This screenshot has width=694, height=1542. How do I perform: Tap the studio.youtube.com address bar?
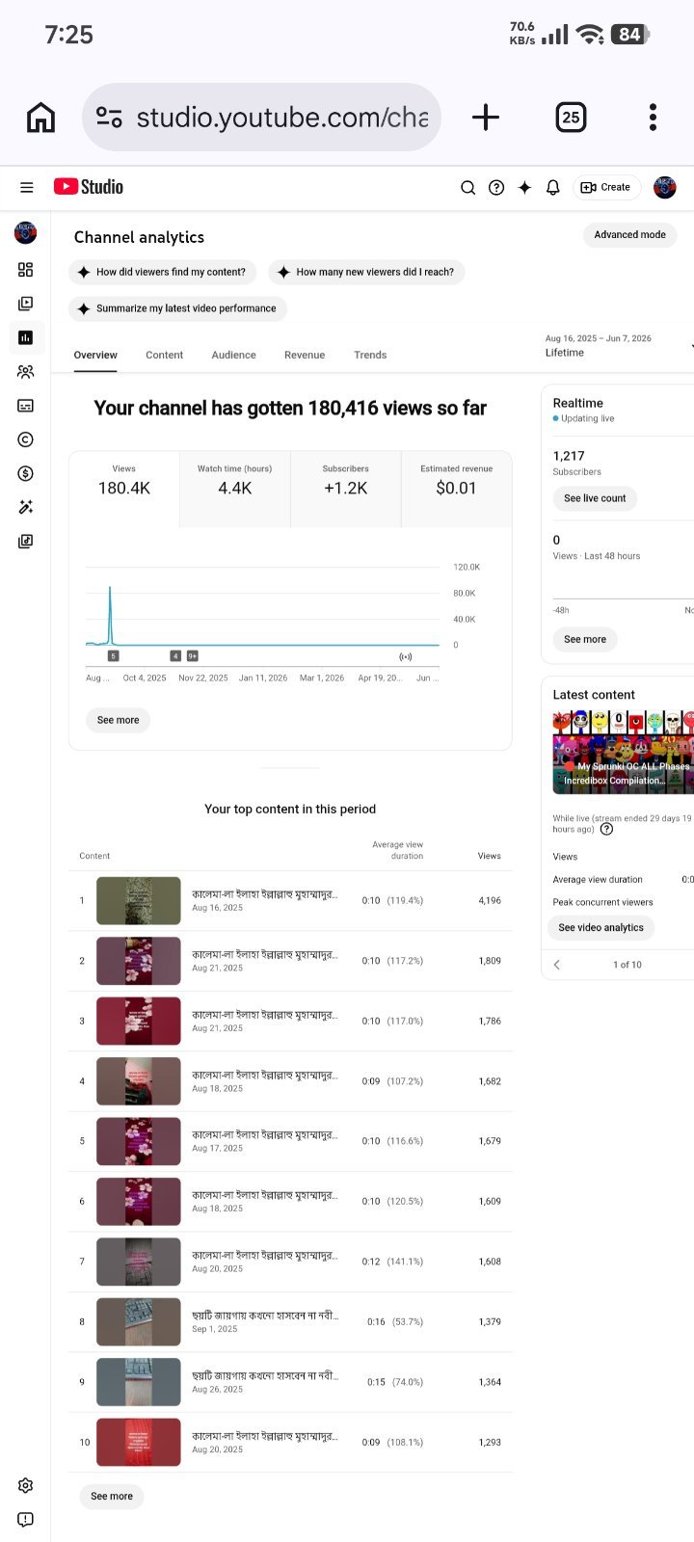point(261,118)
